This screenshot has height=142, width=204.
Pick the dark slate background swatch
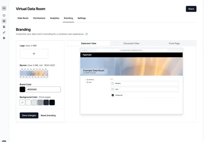[x=46, y=103]
